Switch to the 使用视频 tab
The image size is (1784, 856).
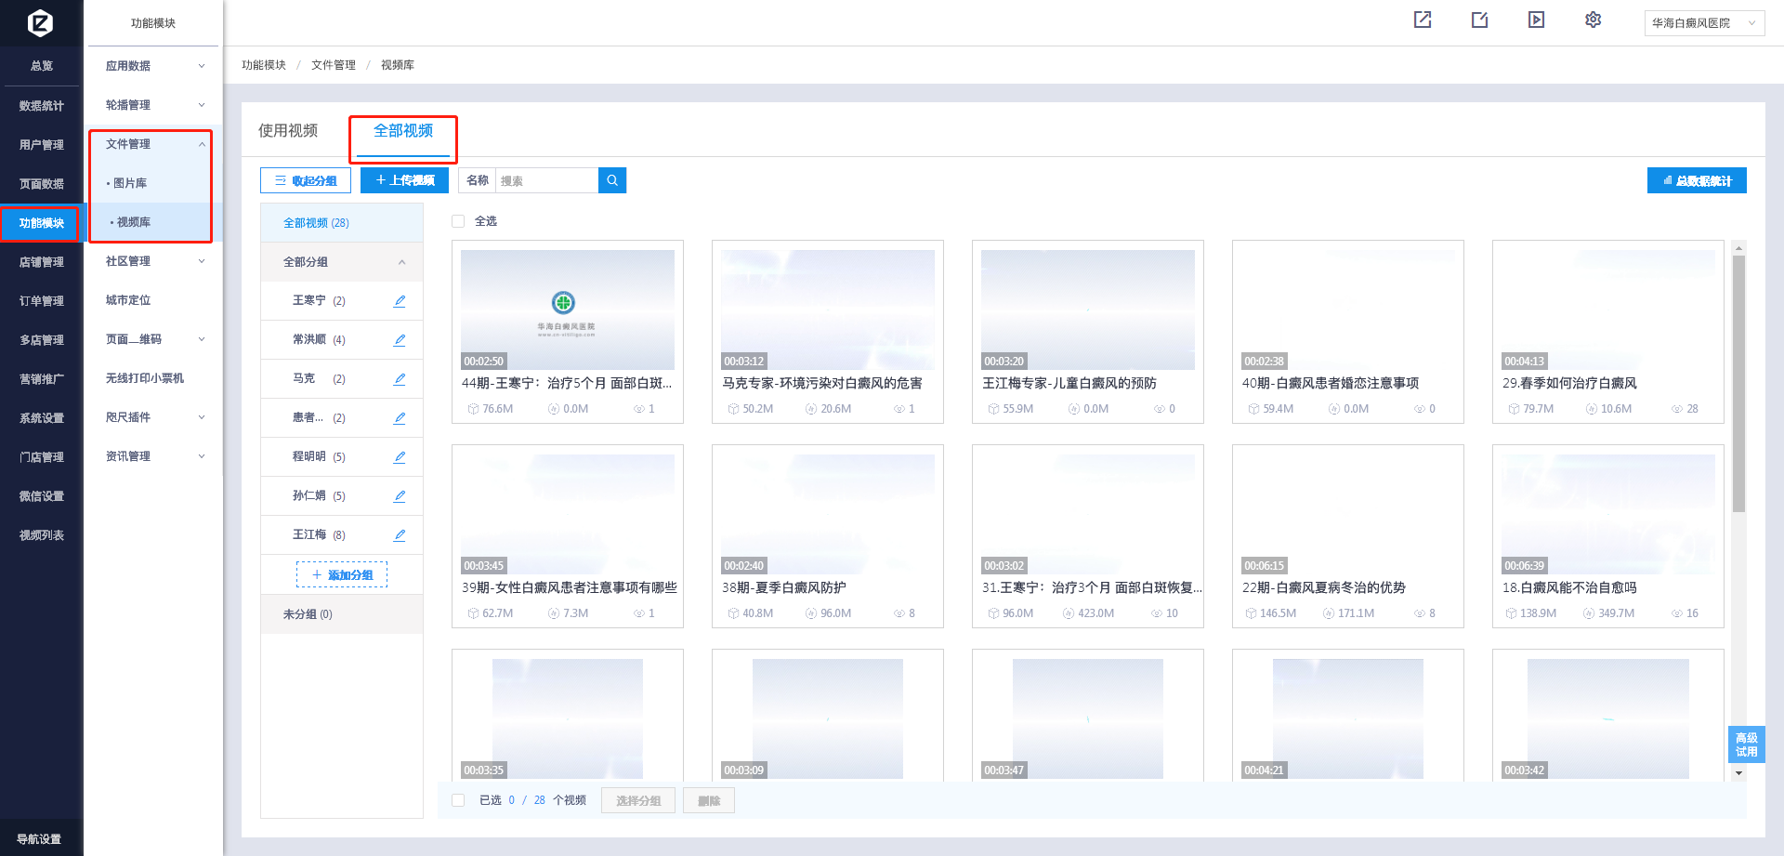point(288,131)
